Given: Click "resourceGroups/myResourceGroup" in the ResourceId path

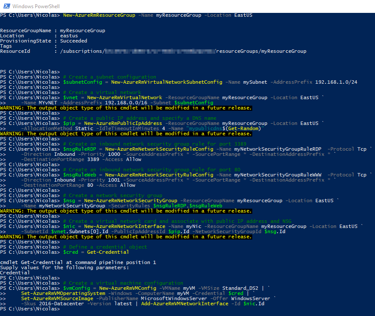Looking at the screenshot, I should coord(261,51).
